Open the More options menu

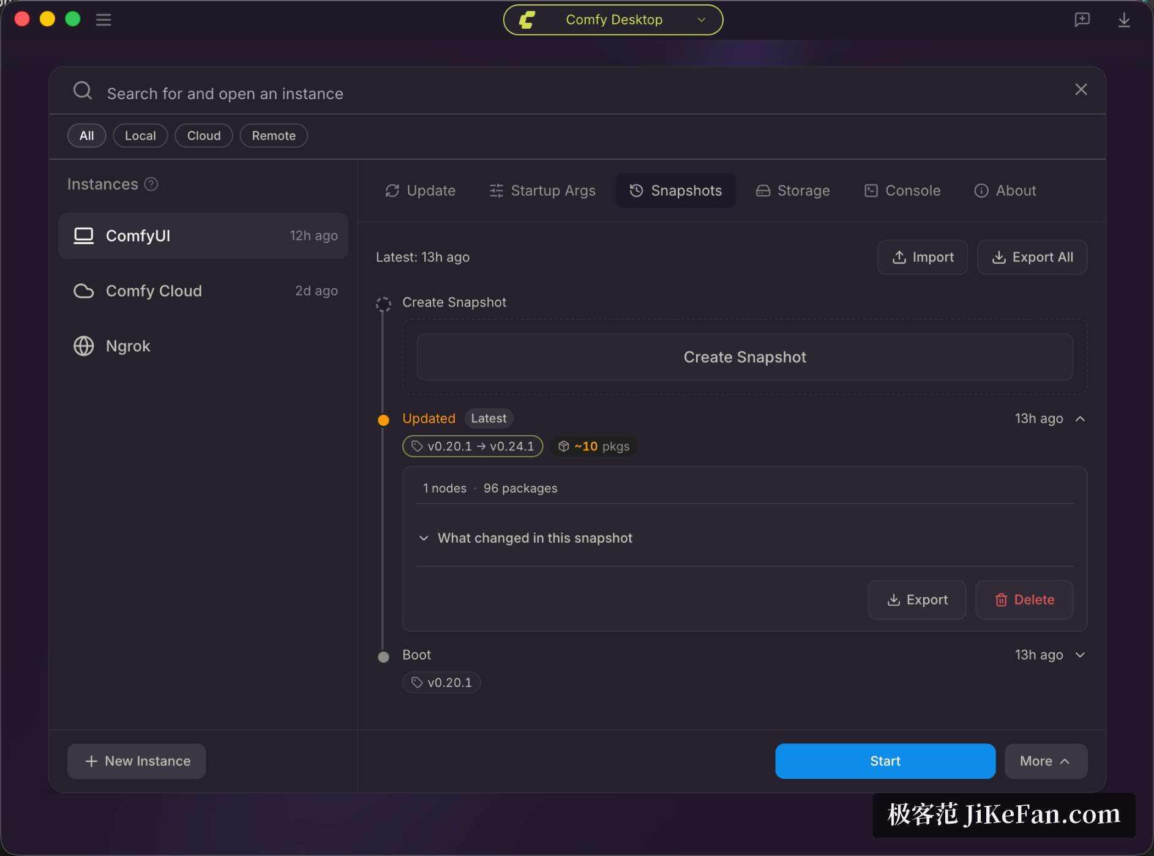[x=1046, y=761]
